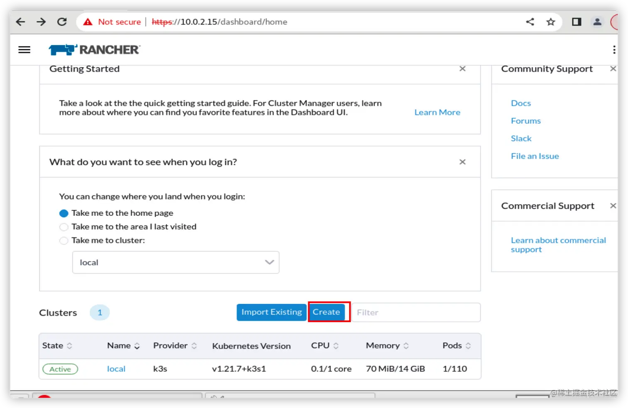Sort clusters by Name
The image size is (628, 408).
pyautogui.click(x=123, y=346)
